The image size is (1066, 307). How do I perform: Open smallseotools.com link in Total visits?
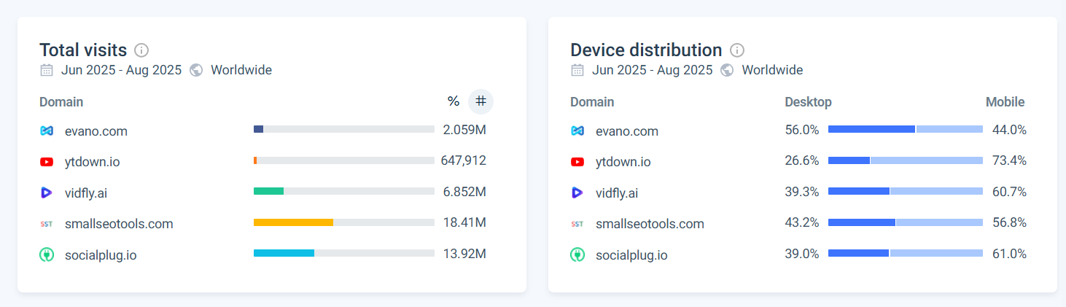point(119,224)
